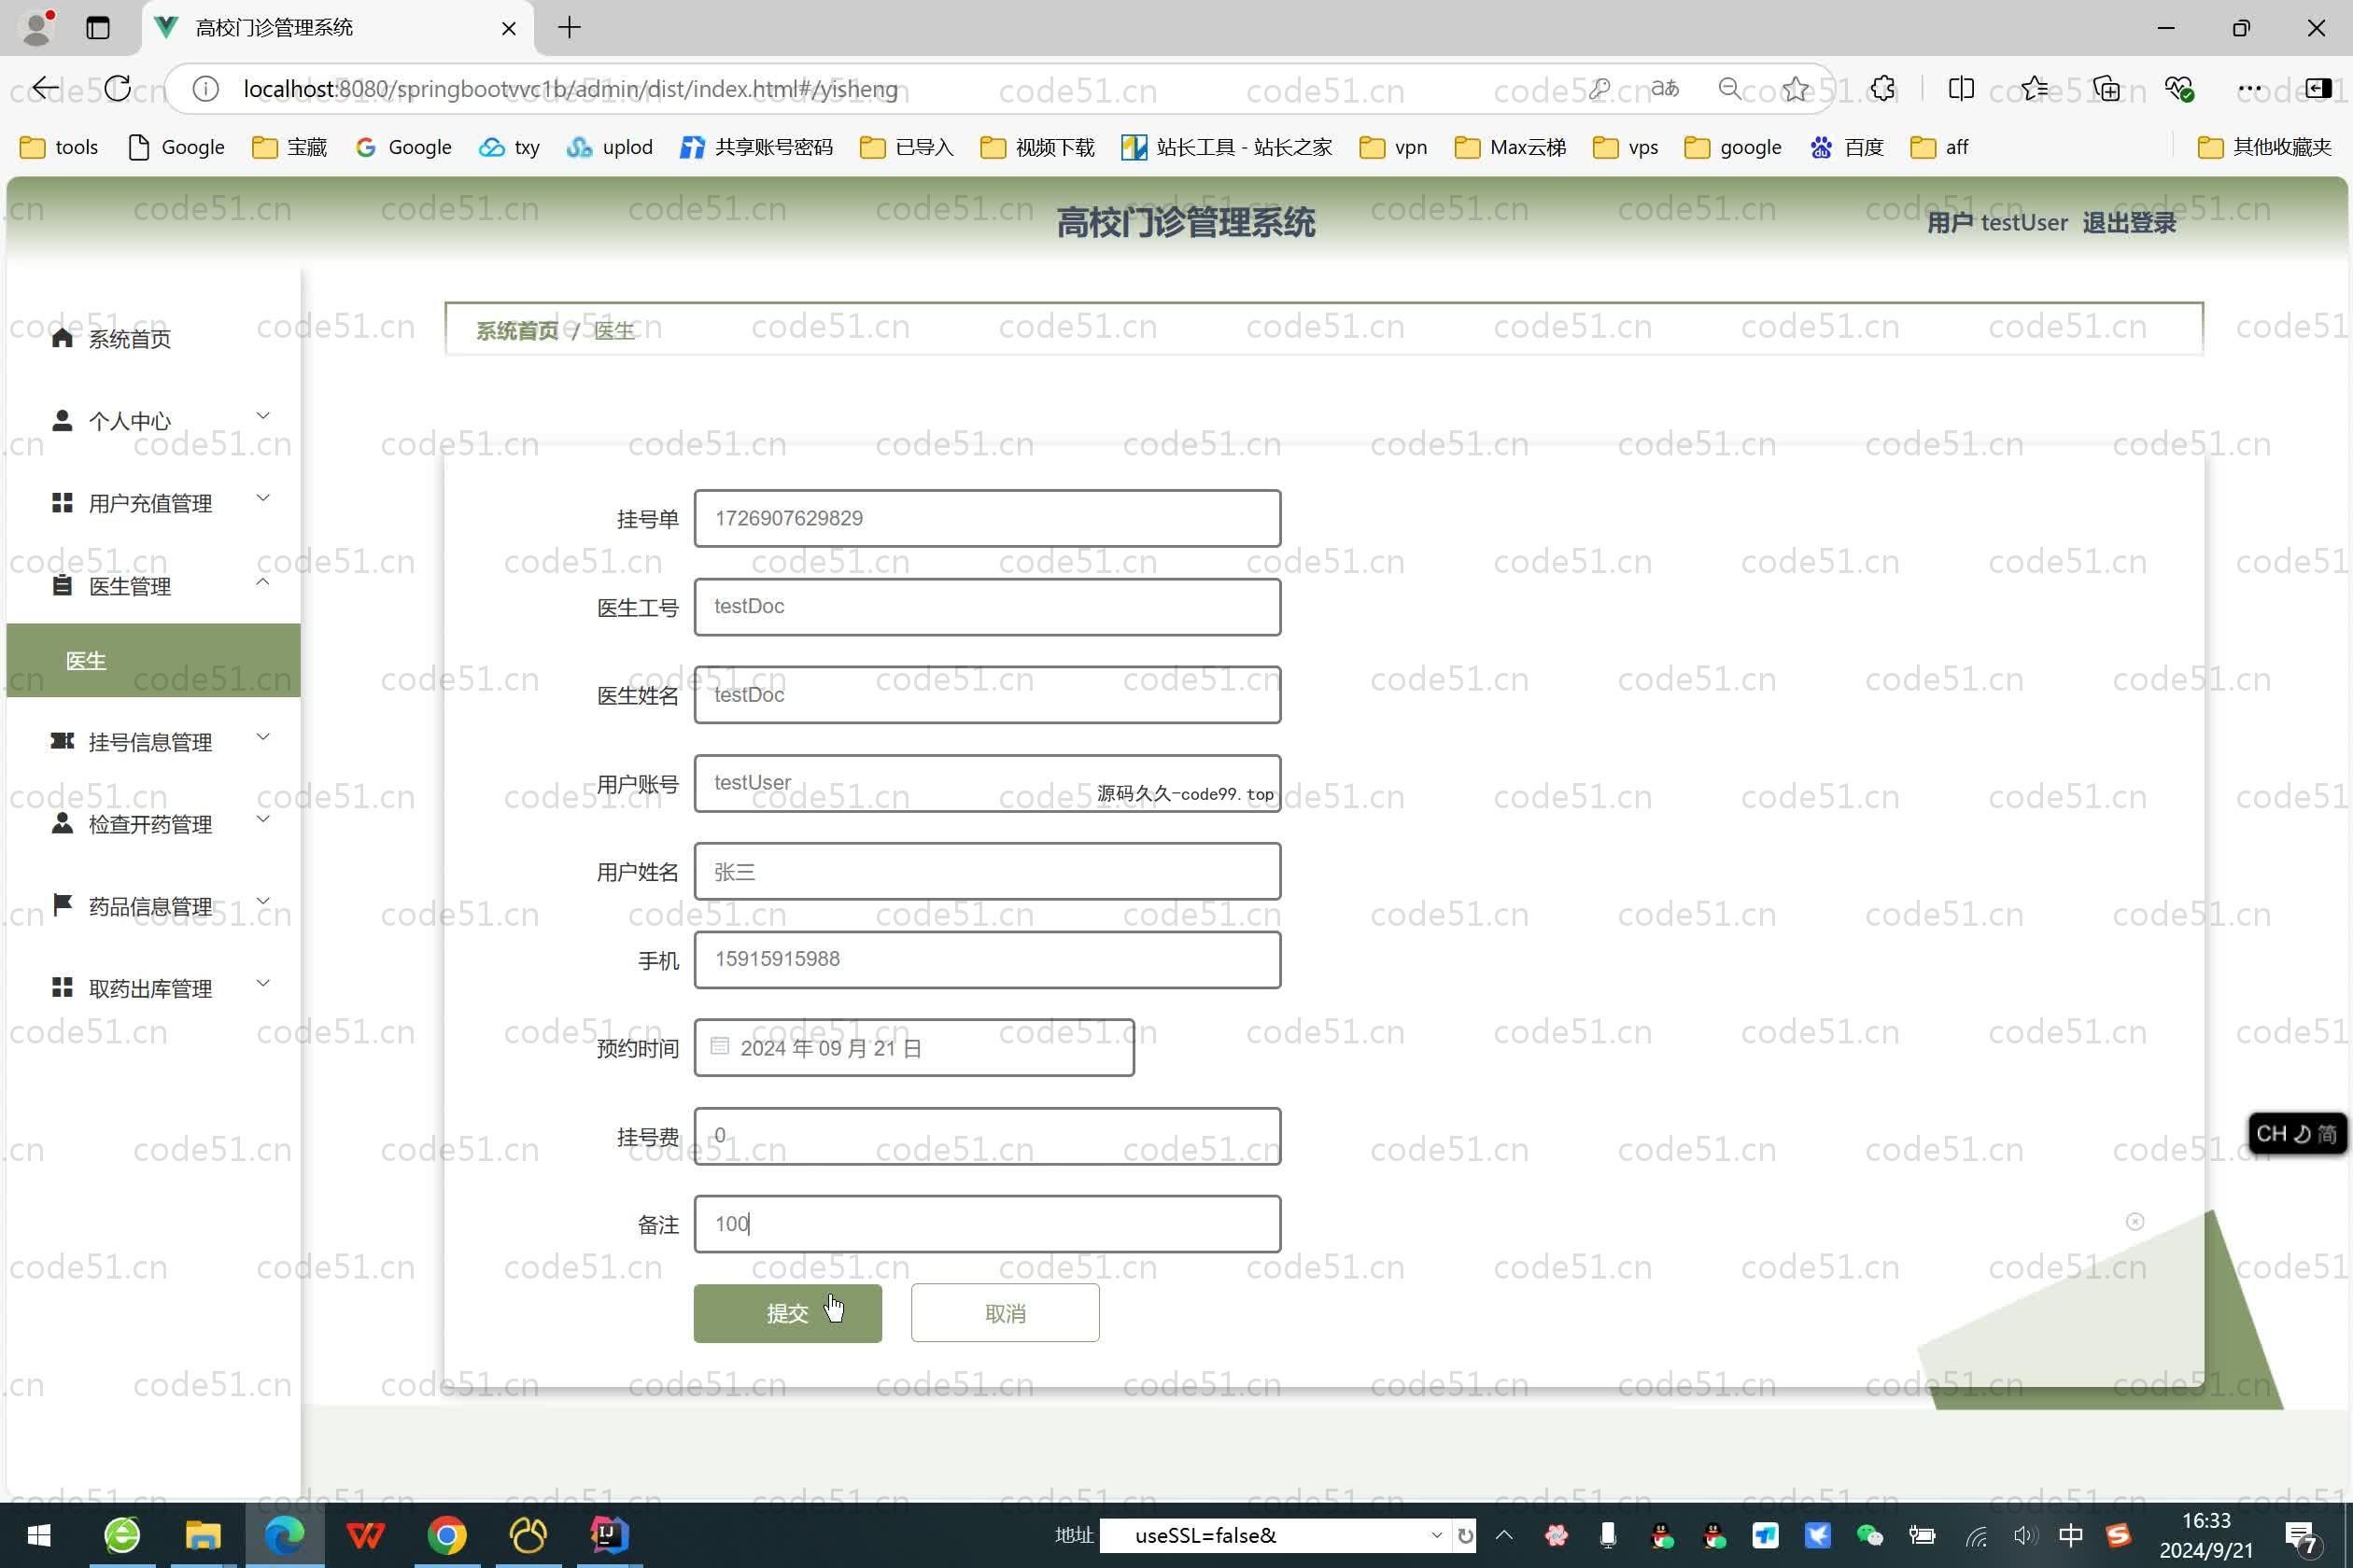
Task: Open WeChat tray icon
Action: pos(1868,1535)
